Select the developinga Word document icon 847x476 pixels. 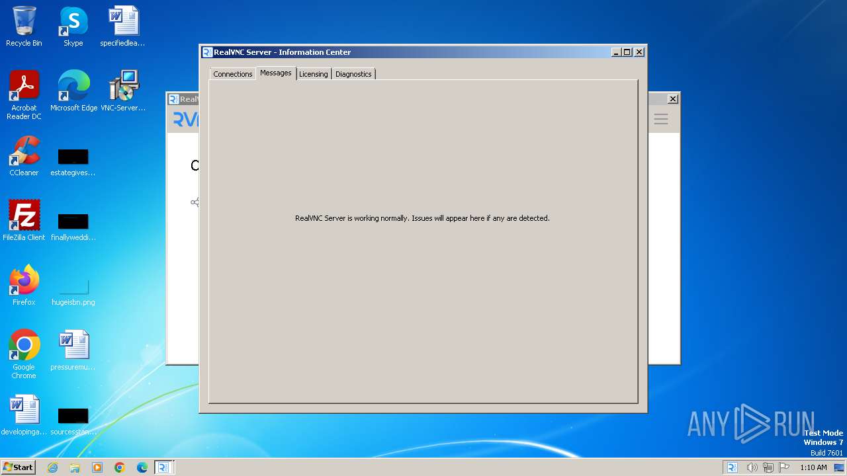coord(24,416)
